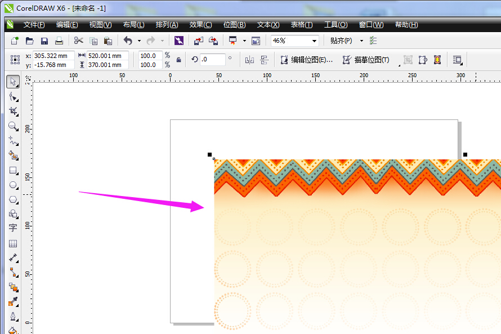
Task: Select the Basic Shapes tool
Action: pos(13,214)
